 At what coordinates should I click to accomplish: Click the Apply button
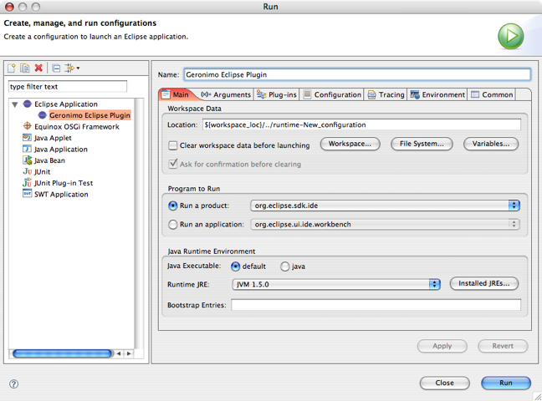click(442, 346)
